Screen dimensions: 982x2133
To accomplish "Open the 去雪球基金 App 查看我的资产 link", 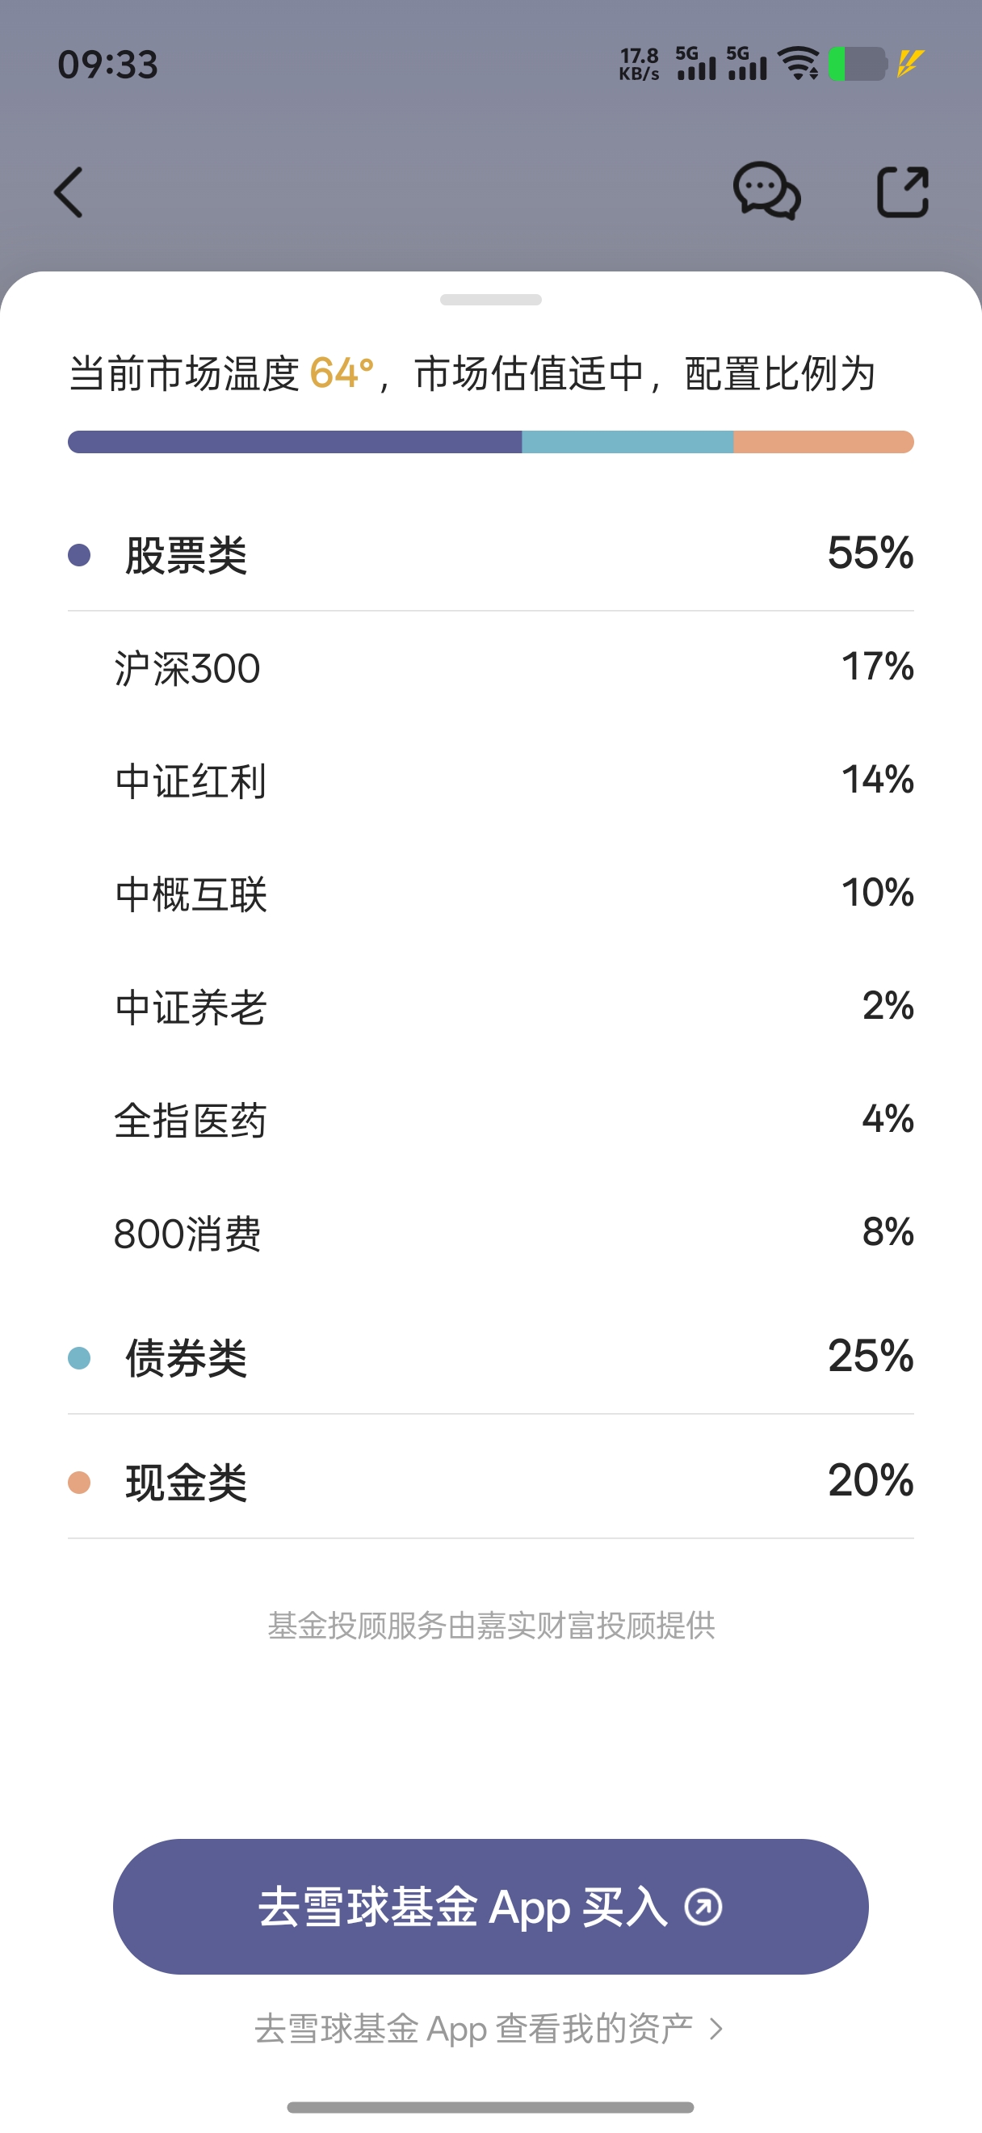I will (x=489, y=2029).
